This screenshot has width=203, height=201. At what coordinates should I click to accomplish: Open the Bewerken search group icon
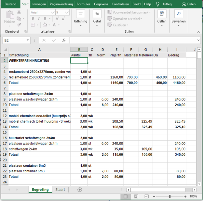tap(179, 14)
